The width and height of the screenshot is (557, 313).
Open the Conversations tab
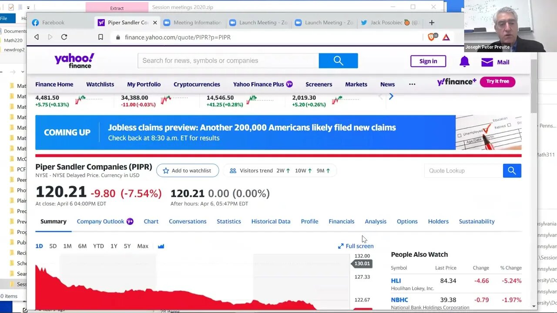188,221
